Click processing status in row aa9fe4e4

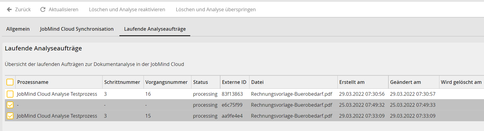pos(205,116)
